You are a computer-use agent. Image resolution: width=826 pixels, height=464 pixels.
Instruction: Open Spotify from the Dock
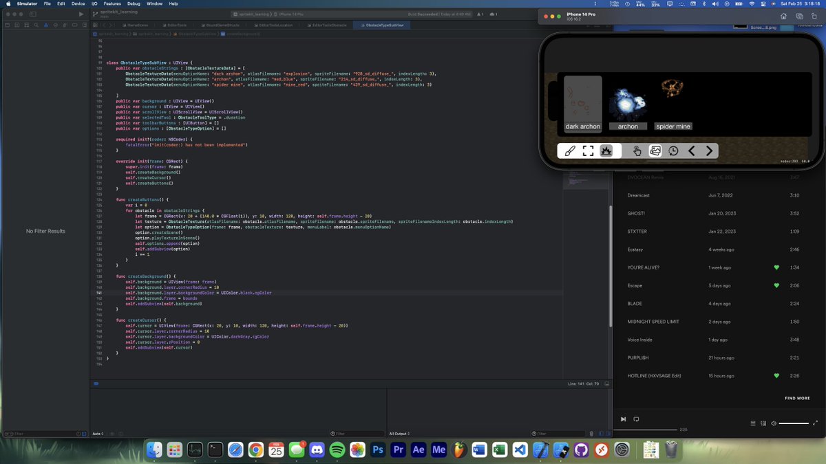pyautogui.click(x=337, y=450)
